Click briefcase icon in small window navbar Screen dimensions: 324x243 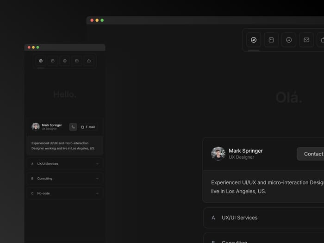pos(89,61)
